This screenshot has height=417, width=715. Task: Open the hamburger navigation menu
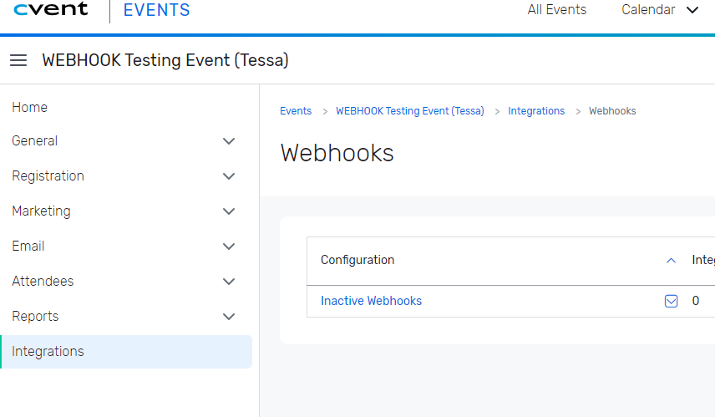(18, 60)
